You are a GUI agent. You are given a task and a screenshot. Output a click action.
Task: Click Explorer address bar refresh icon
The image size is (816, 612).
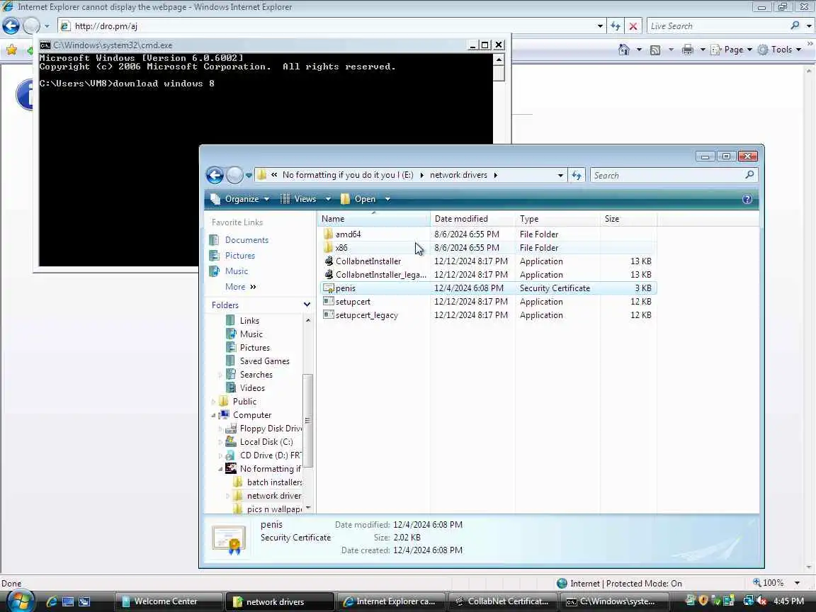click(x=577, y=176)
